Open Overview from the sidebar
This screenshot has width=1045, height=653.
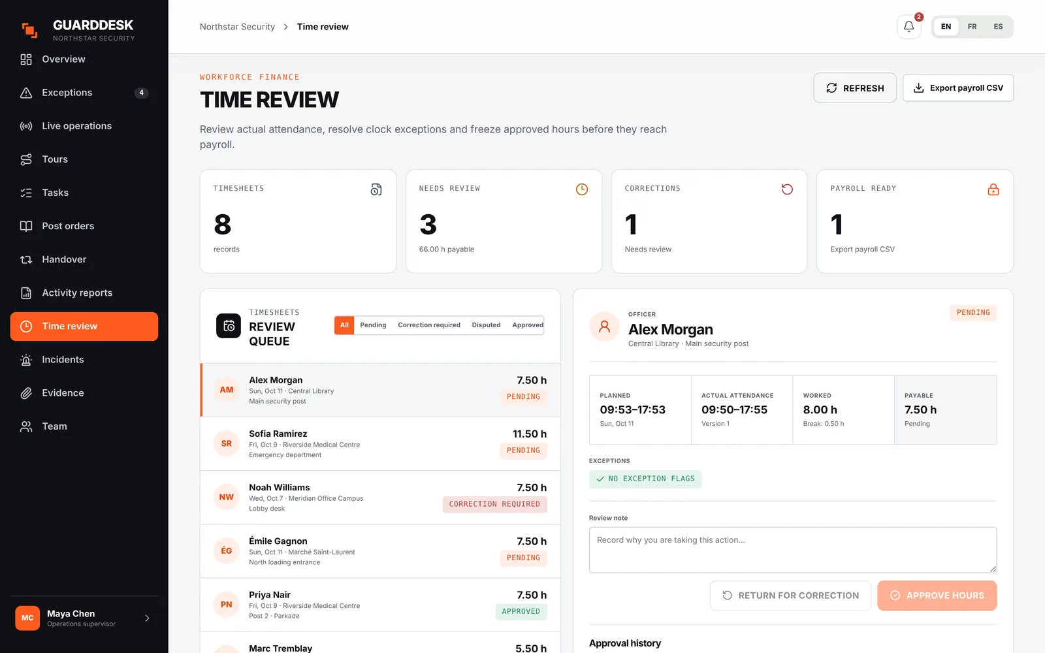point(84,59)
